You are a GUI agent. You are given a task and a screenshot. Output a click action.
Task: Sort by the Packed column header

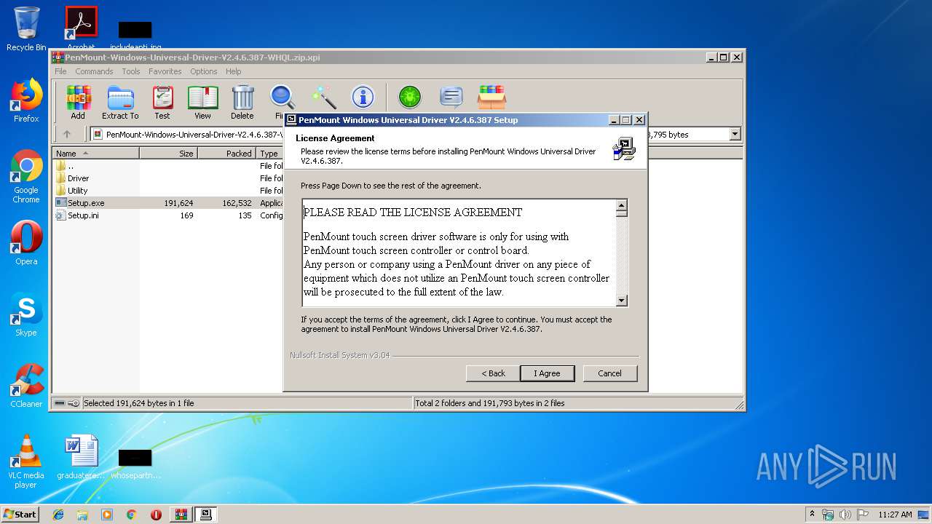(x=226, y=154)
